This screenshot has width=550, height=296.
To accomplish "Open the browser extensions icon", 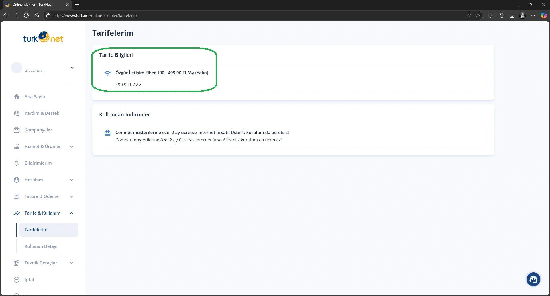I will [490, 15].
